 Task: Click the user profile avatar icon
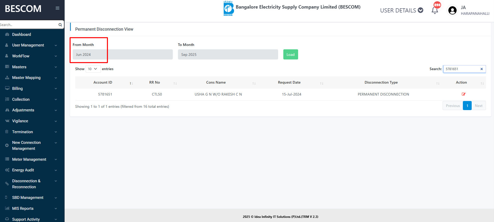452,10
